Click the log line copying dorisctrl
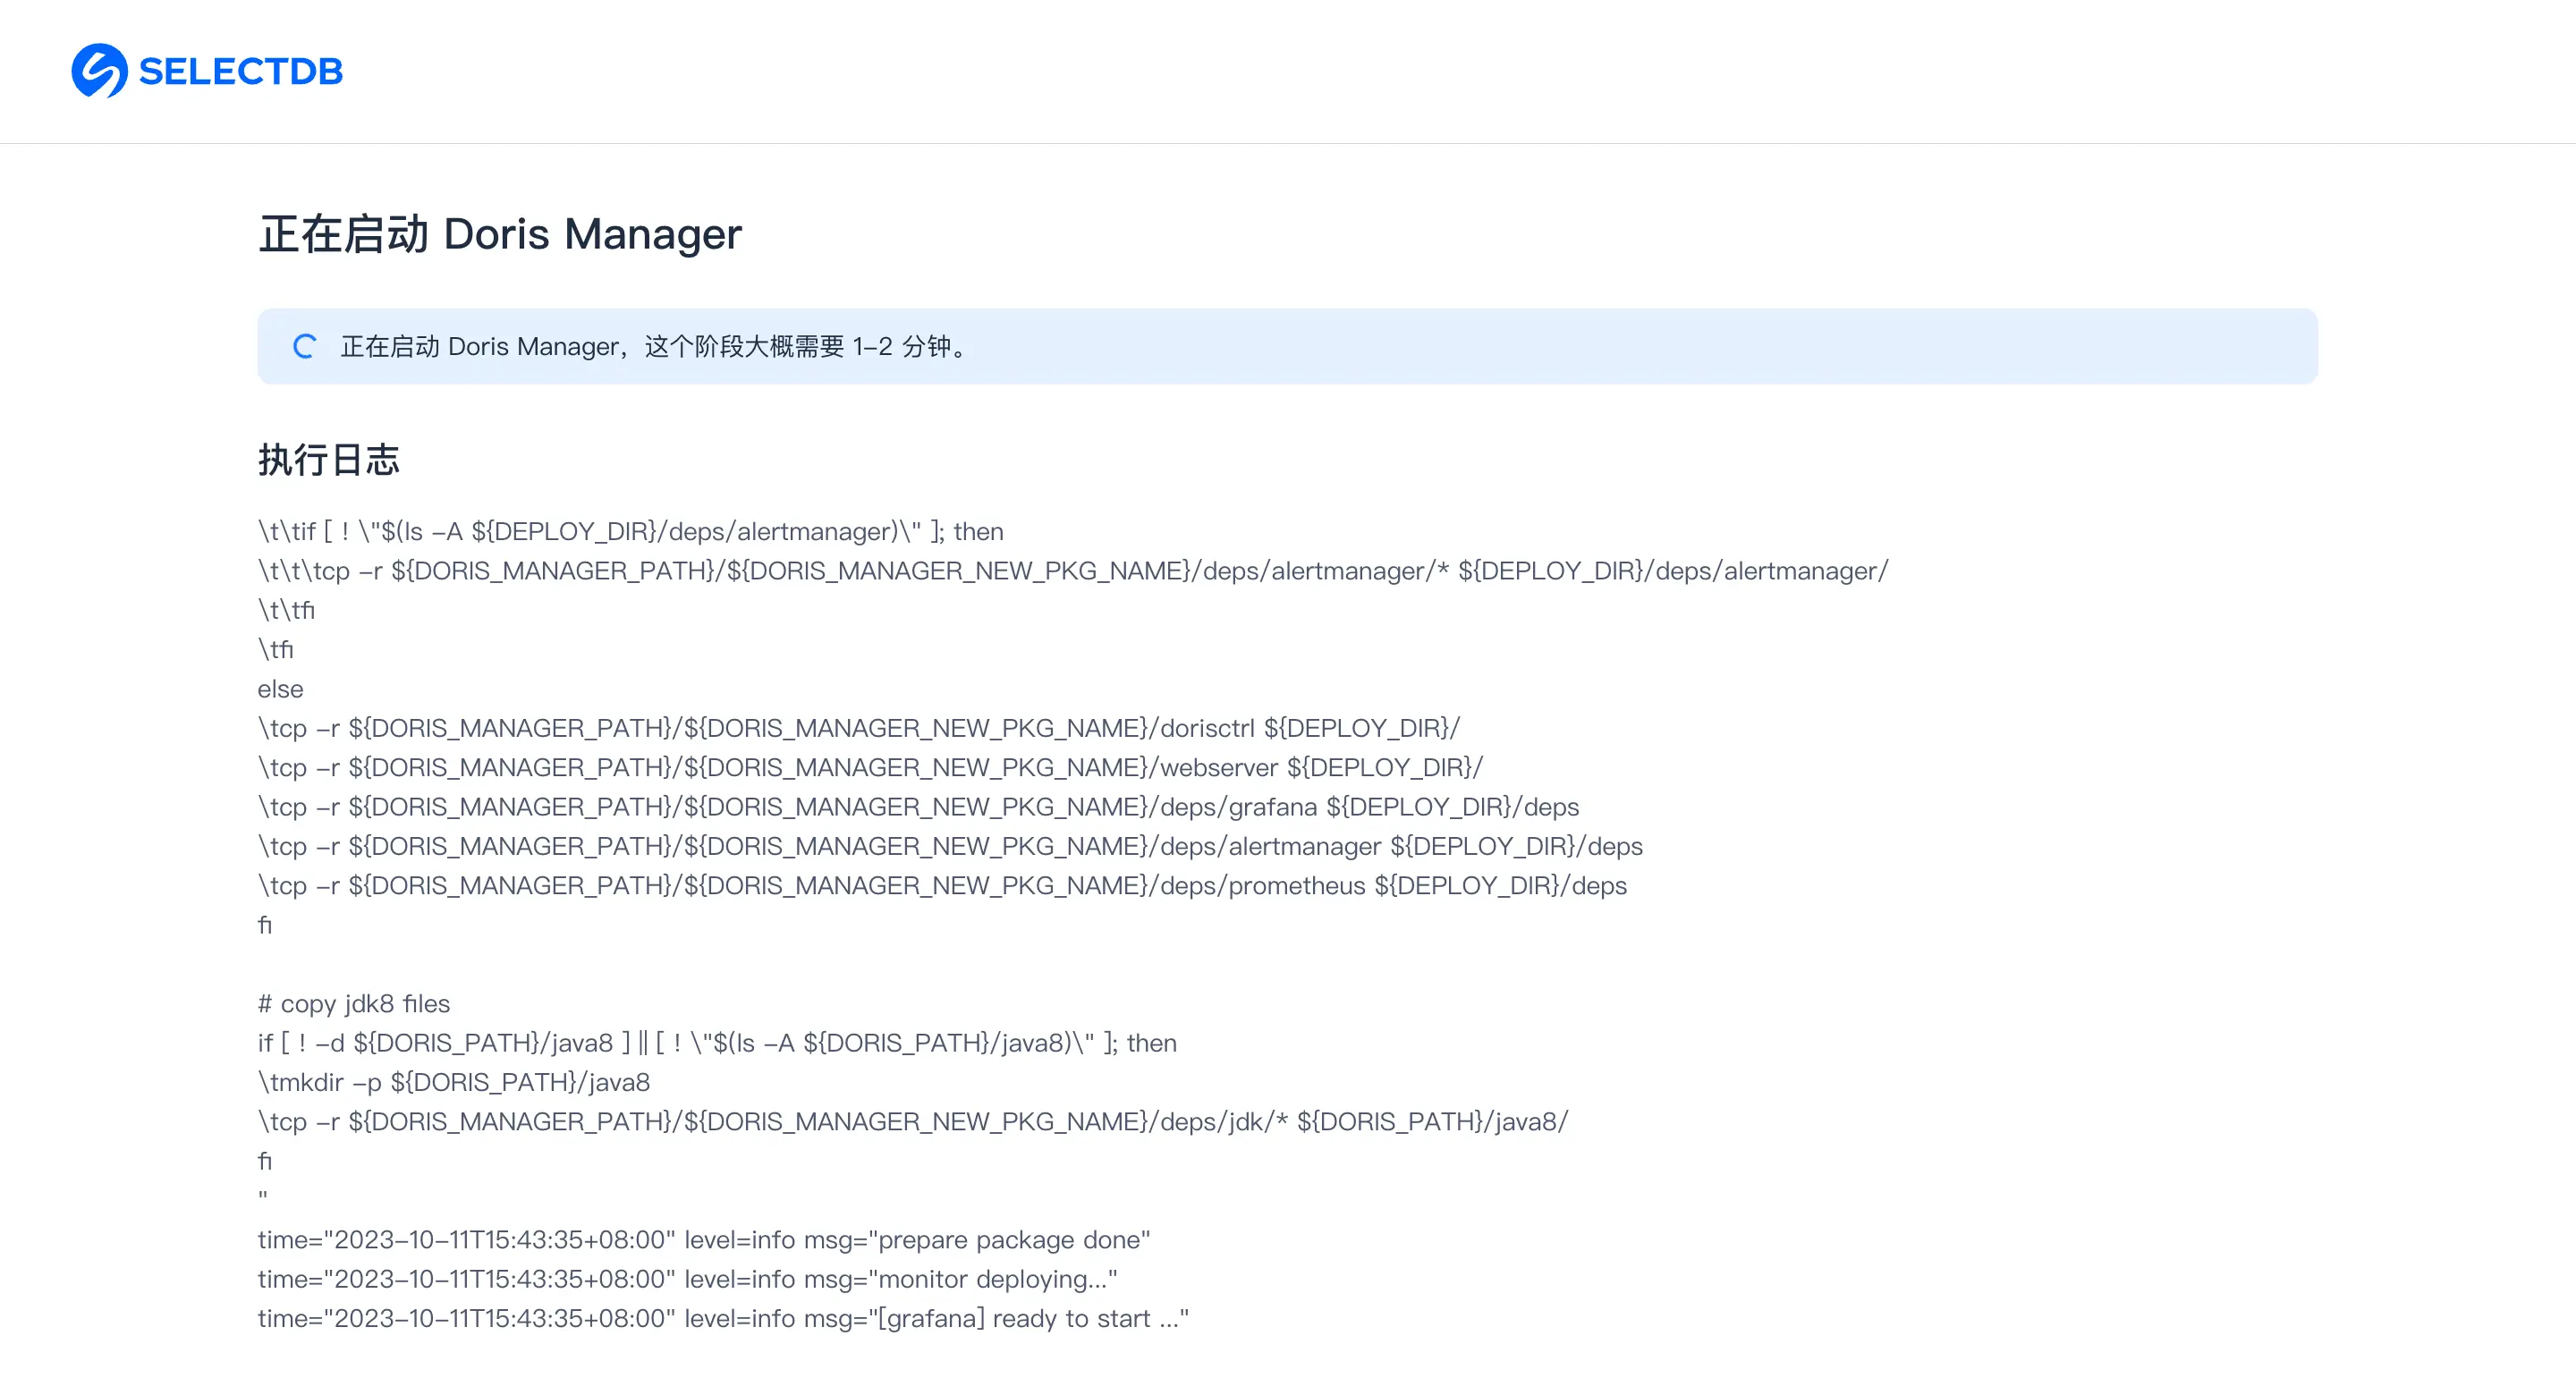The image size is (2576, 1395). pyautogui.click(x=859, y=728)
